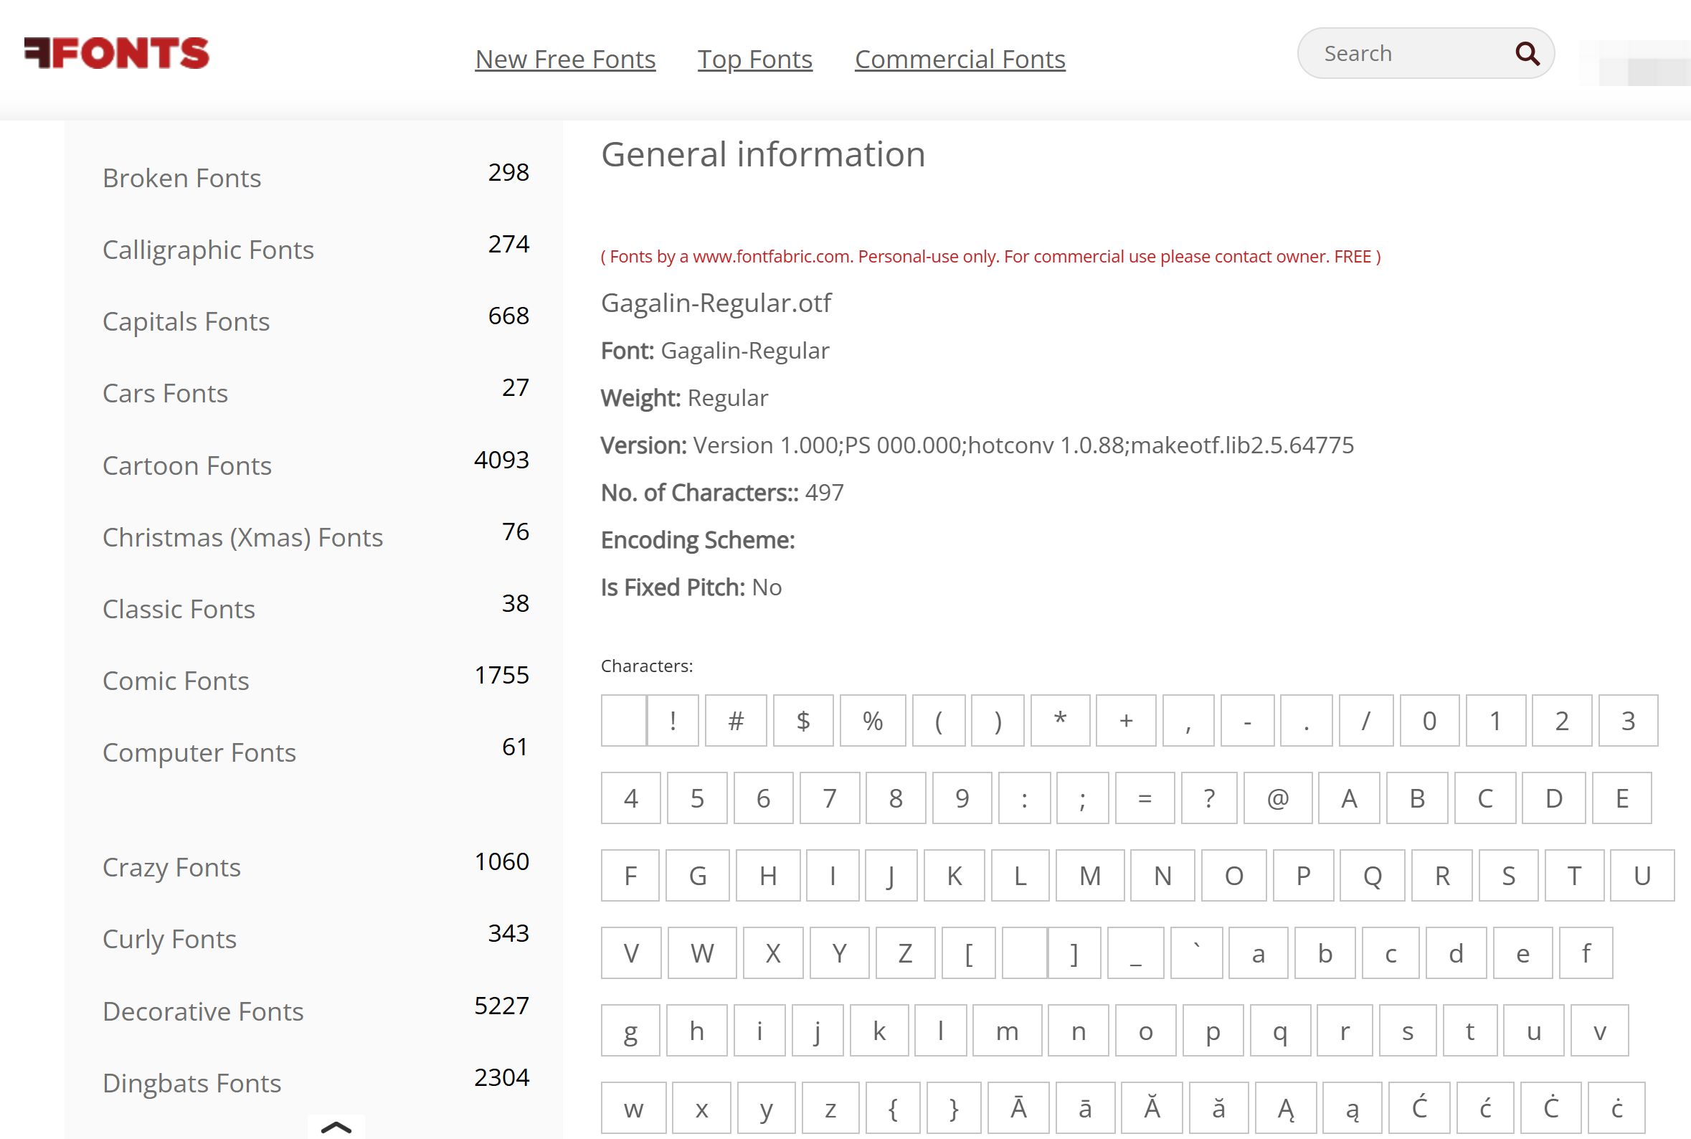Collapse the sidebar with the chevron arrow
Screen dimensions: 1691x1139
coord(337,1127)
